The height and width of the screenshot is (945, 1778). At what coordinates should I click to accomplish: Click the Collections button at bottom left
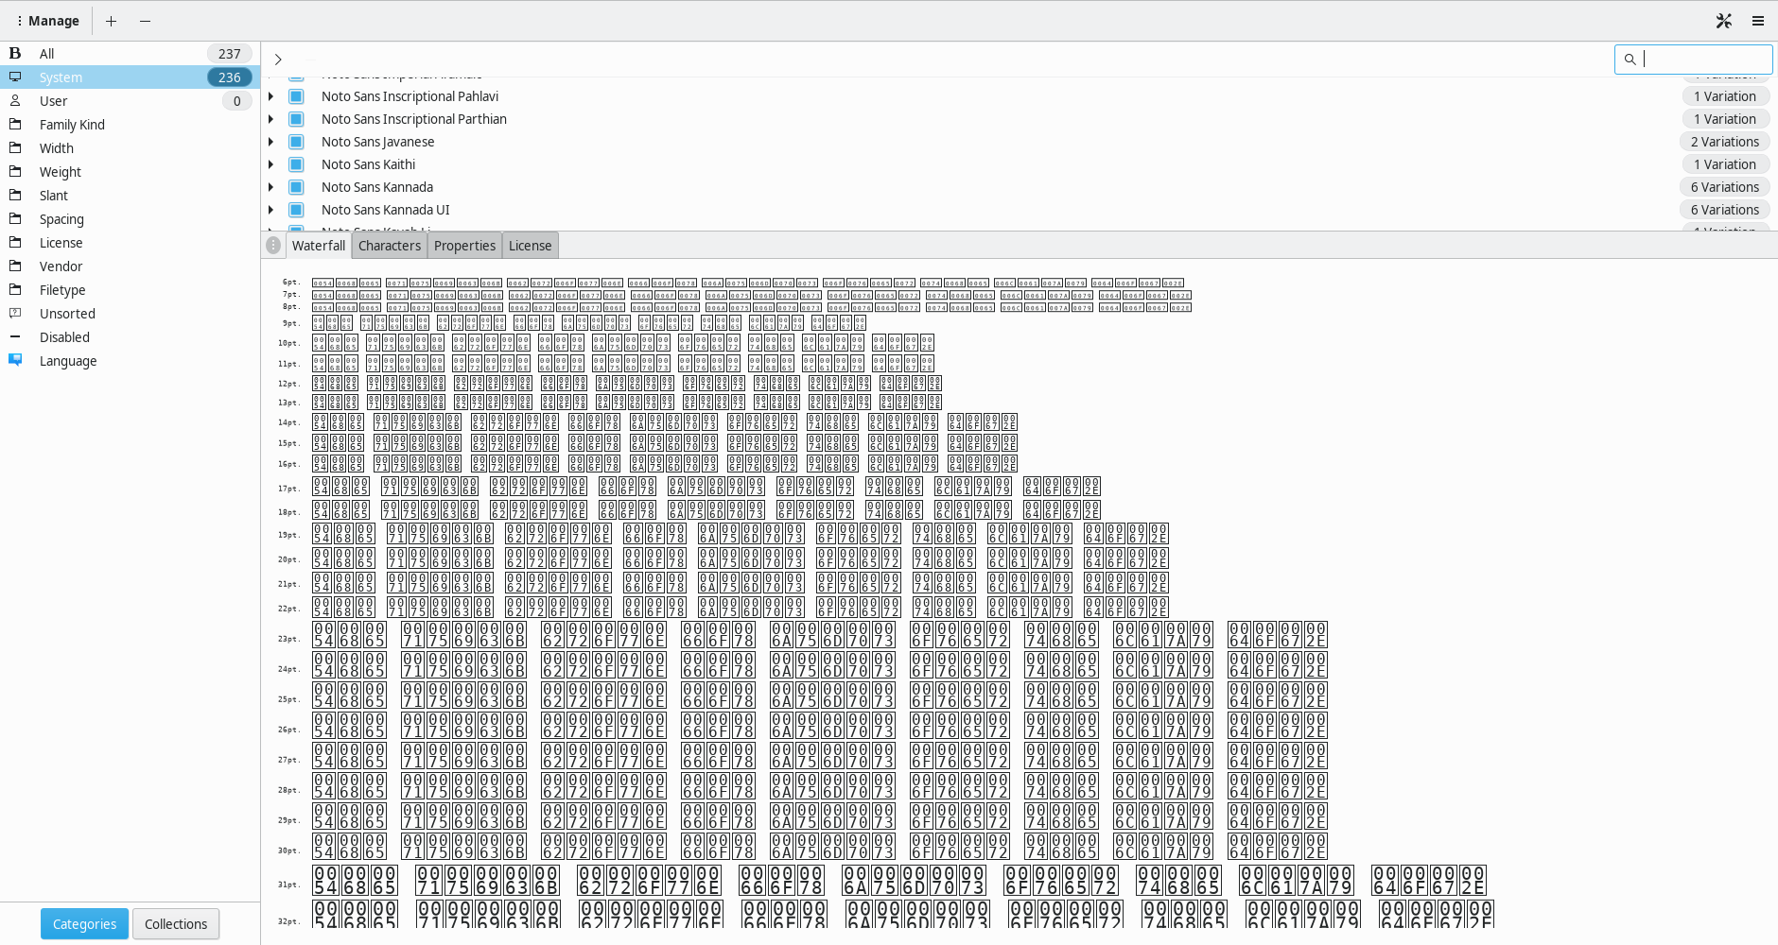click(x=175, y=923)
